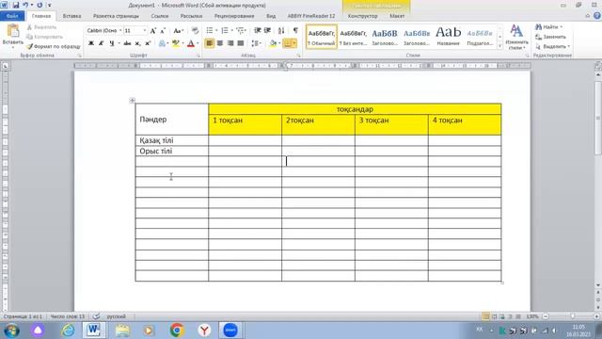Open the font name Calibri dropdown
This screenshot has height=339, width=602.
120,31
